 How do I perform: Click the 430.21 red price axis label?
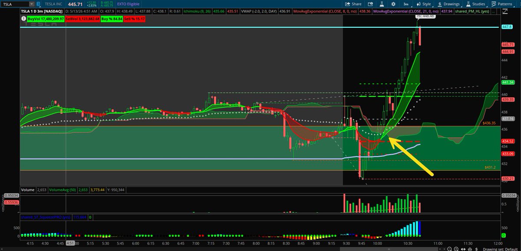point(508,178)
